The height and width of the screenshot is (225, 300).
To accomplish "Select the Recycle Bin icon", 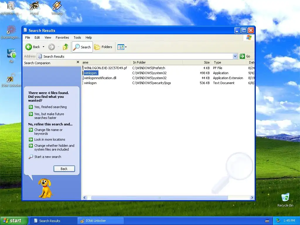I will point(285,200).
